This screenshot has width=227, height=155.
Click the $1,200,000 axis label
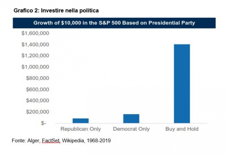click(x=35, y=56)
